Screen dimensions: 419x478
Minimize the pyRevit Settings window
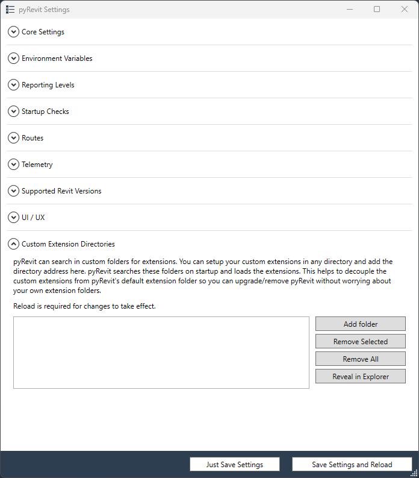pos(350,9)
